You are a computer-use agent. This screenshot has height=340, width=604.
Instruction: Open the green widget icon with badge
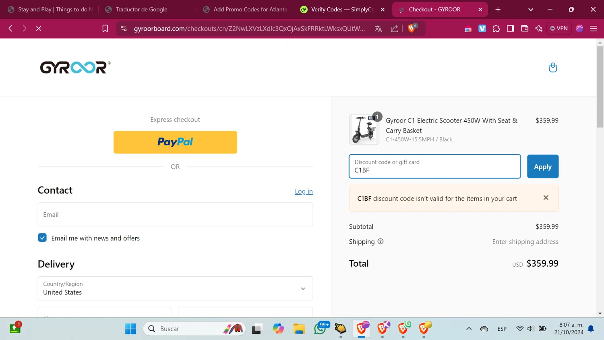point(15,328)
